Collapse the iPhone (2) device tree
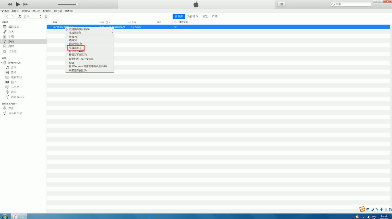The height and width of the screenshot is (219, 392). pyautogui.click(x=1, y=63)
